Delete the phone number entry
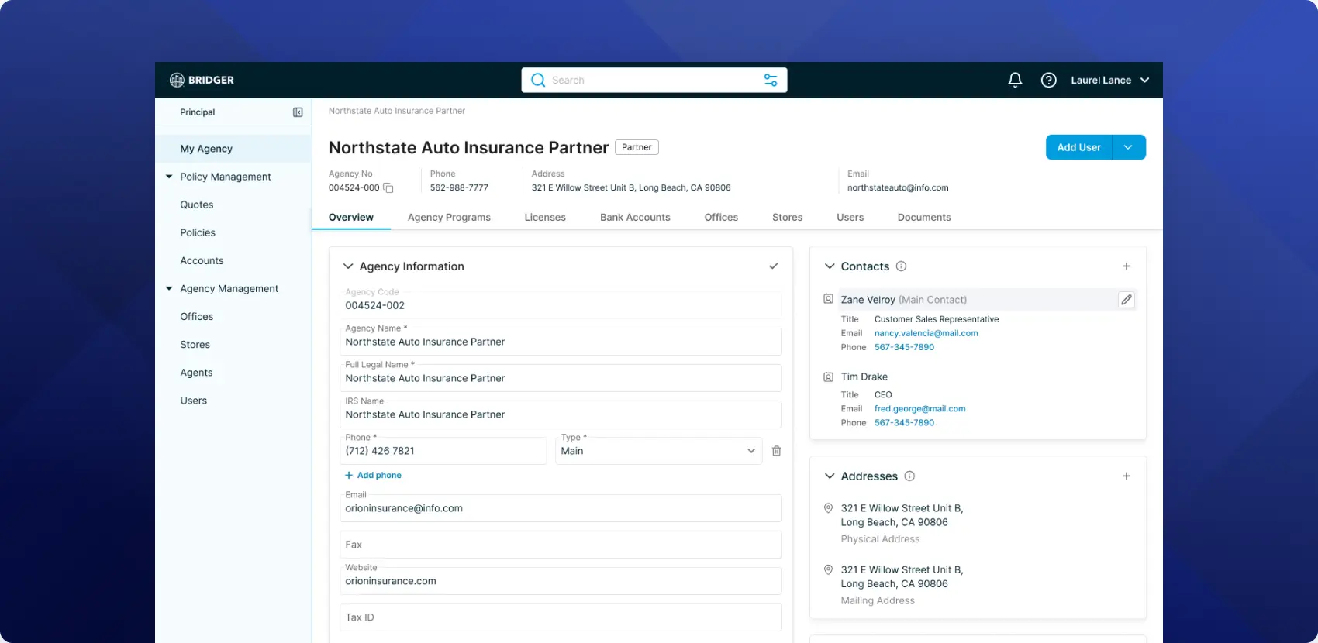Screen dimensions: 1318x643 point(776,451)
